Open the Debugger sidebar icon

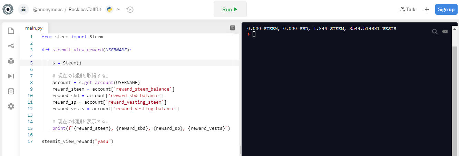pos(11,76)
